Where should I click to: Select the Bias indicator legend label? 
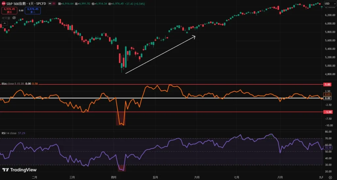(x=4, y=84)
